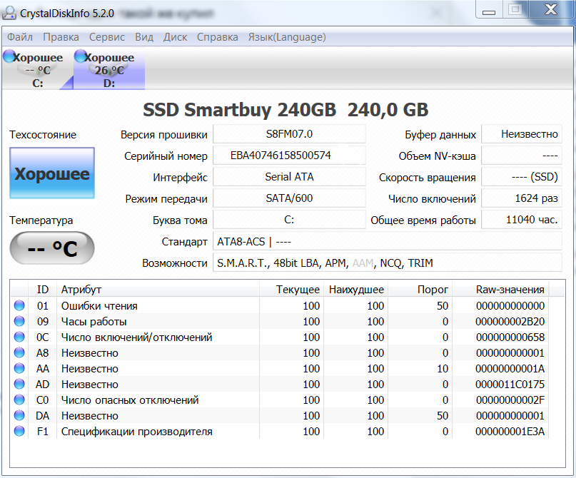Screen dimensions: 576x478
Task: Open the Сервис menu
Action: [107, 37]
